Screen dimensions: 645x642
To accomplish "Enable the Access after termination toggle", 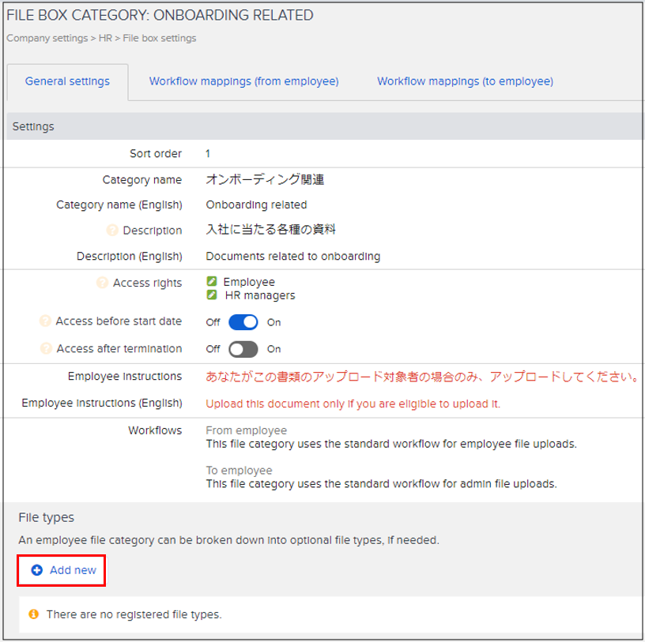I will pyautogui.click(x=243, y=349).
